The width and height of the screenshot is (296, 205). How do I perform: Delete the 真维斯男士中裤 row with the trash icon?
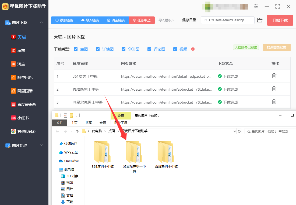(274, 88)
